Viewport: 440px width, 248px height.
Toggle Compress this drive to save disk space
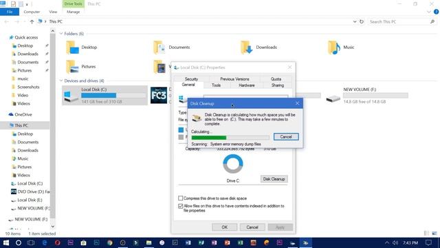click(x=180, y=198)
